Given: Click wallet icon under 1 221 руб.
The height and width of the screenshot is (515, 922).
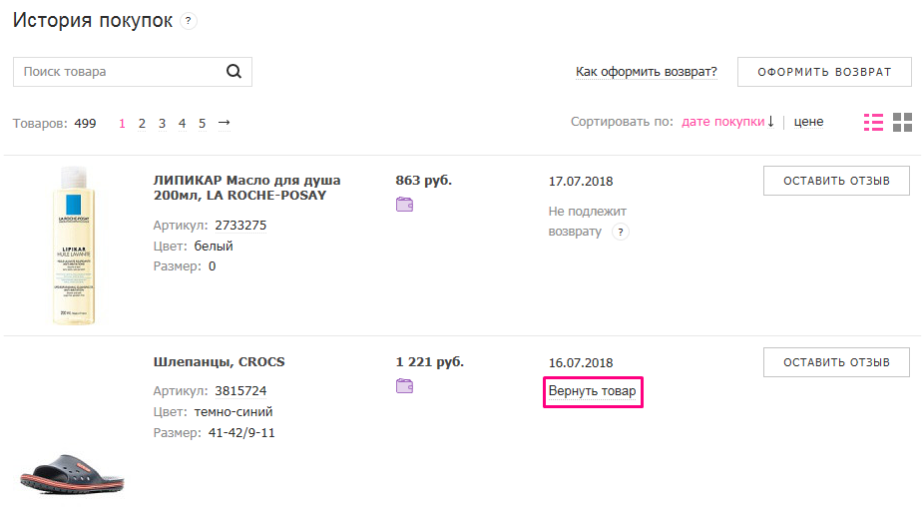Looking at the screenshot, I should [404, 386].
